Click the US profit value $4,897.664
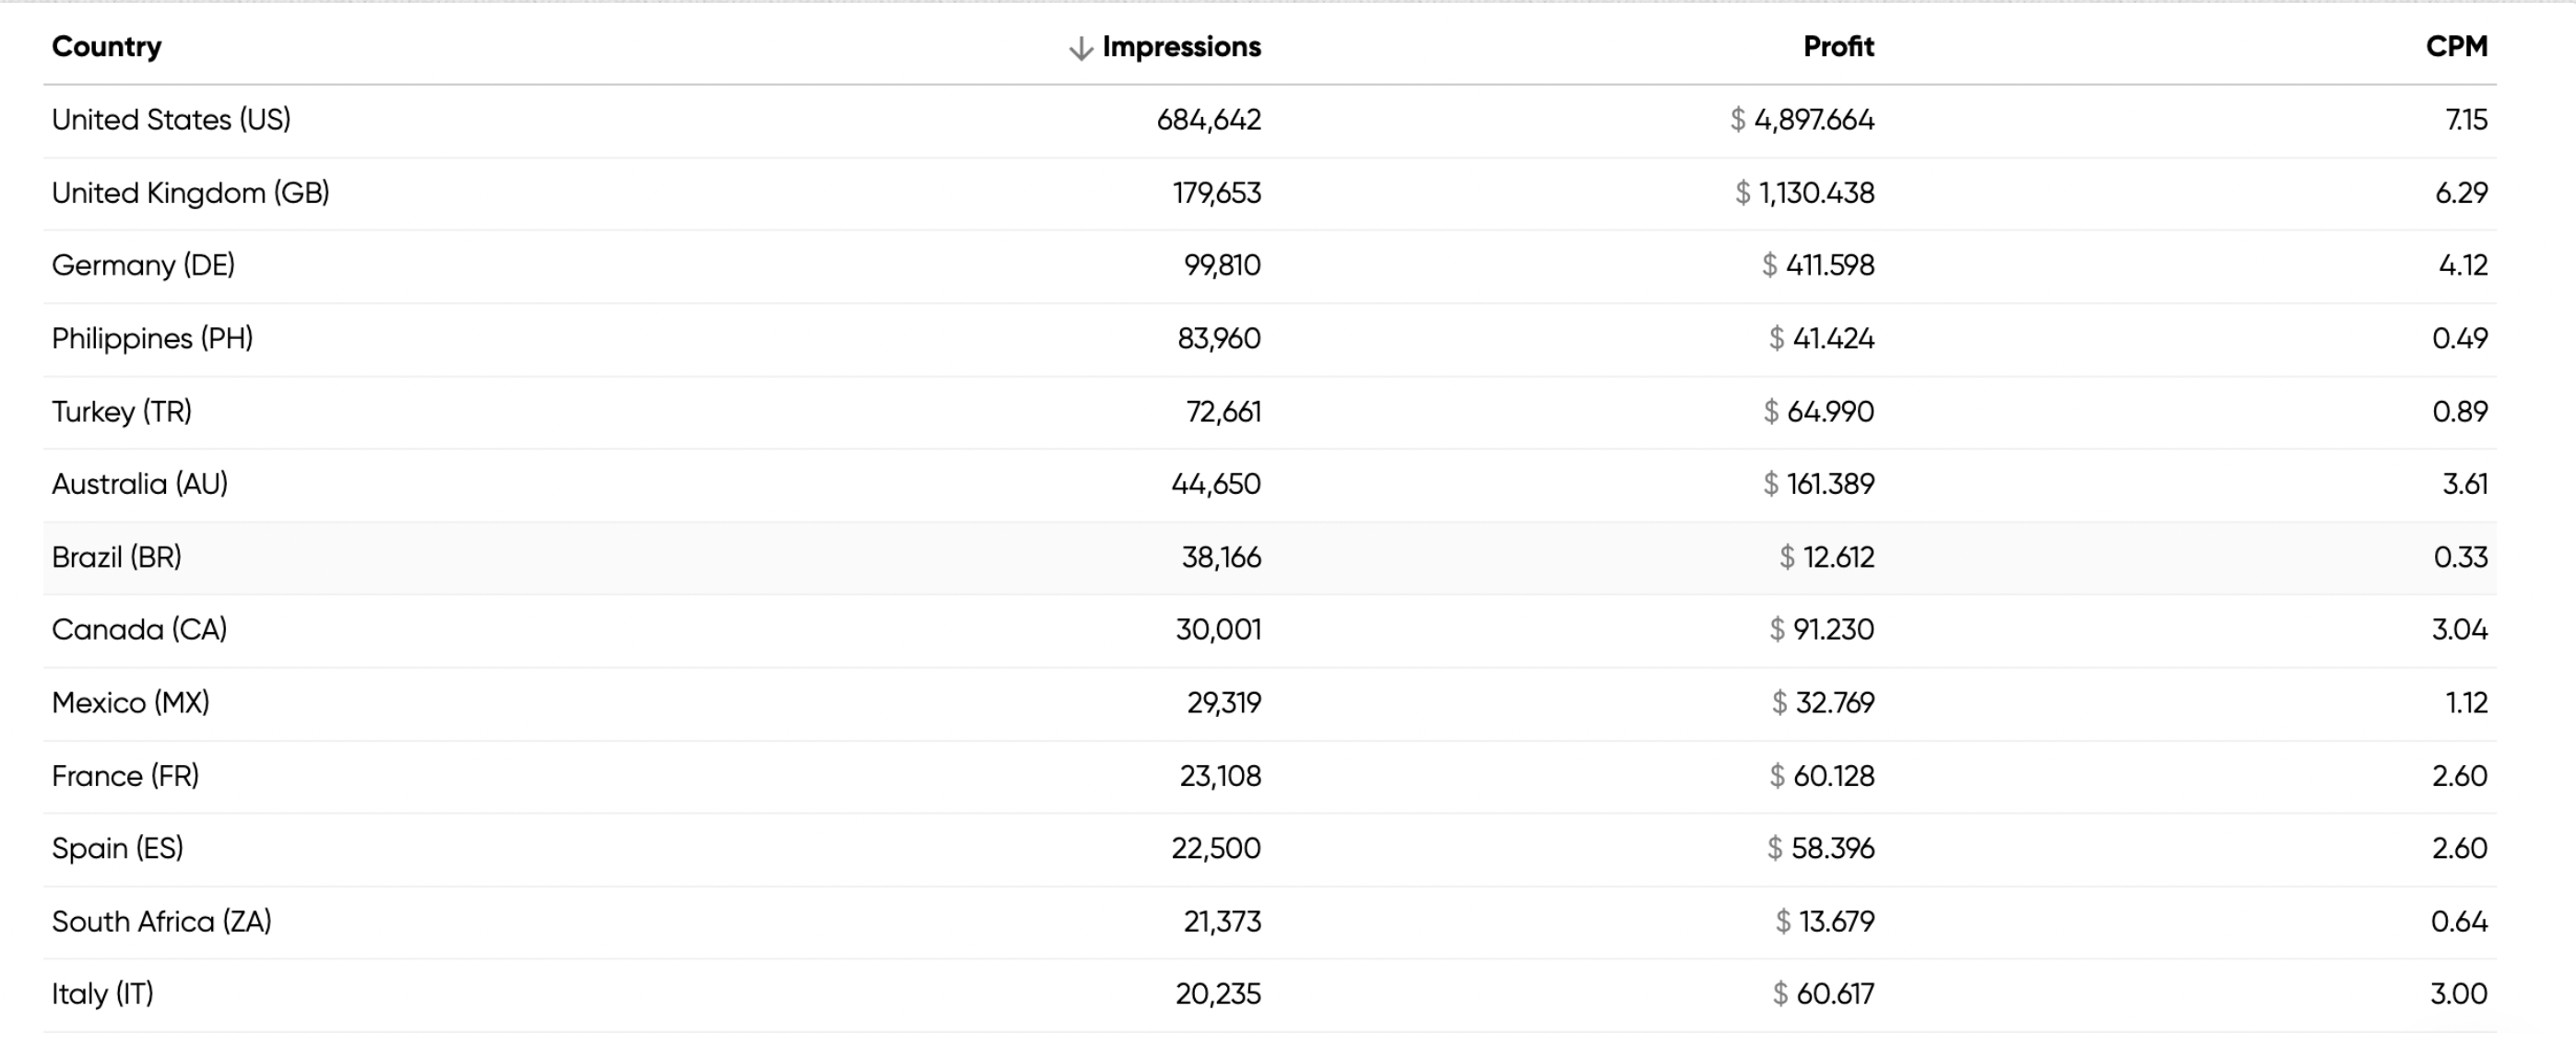The width and height of the screenshot is (2576, 1046). tap(1802, 120)
